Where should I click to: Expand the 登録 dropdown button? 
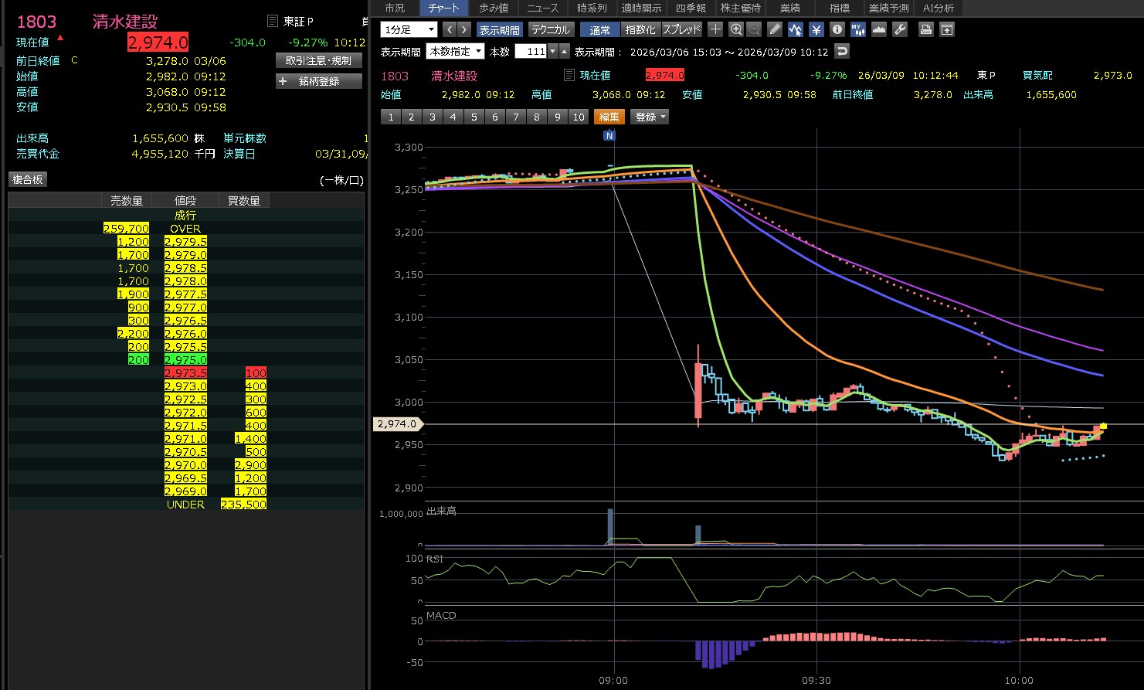click(x=650, y=117)
